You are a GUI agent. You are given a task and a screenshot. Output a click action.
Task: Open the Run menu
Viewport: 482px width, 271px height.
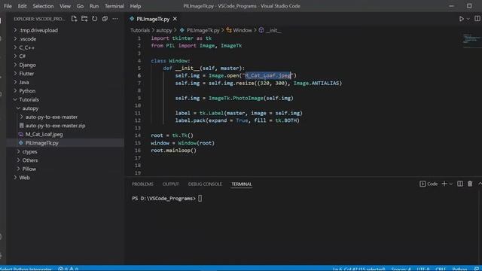pyautogui.click(x=94, y=6)
